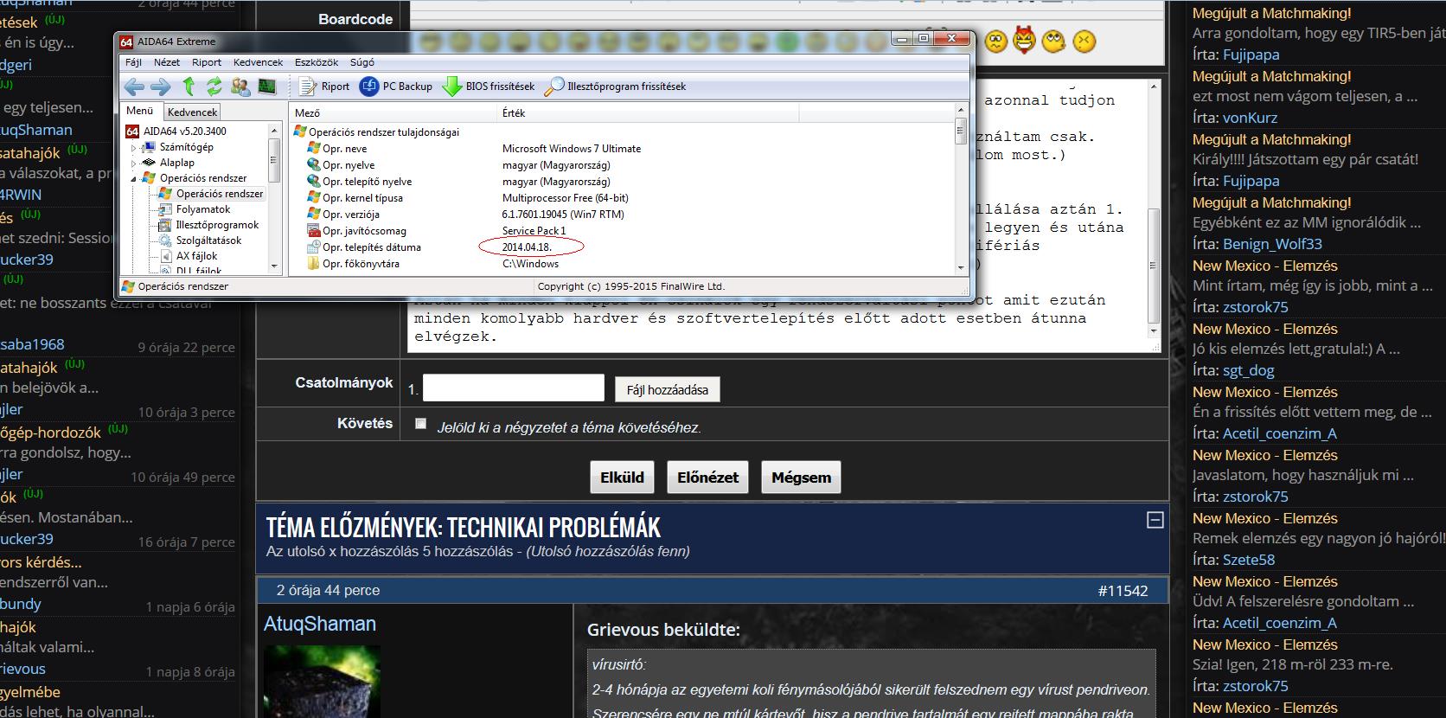Click the Elküld button to submit the post
1446x718 pixels.
tap(622, 478)
